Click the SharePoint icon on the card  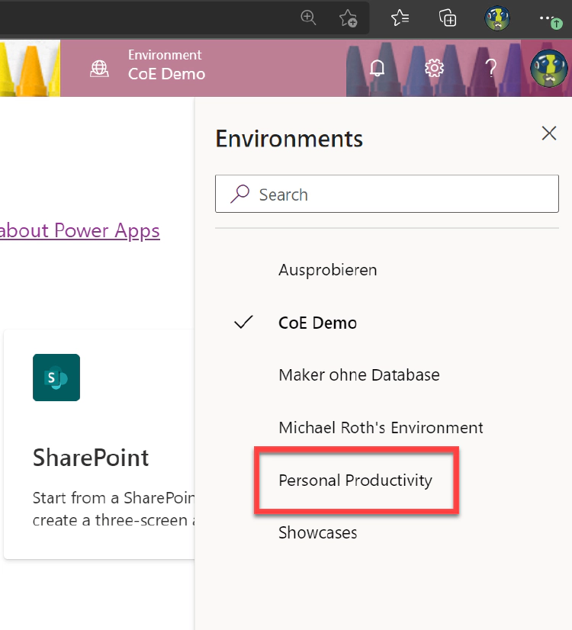[56, 378]
